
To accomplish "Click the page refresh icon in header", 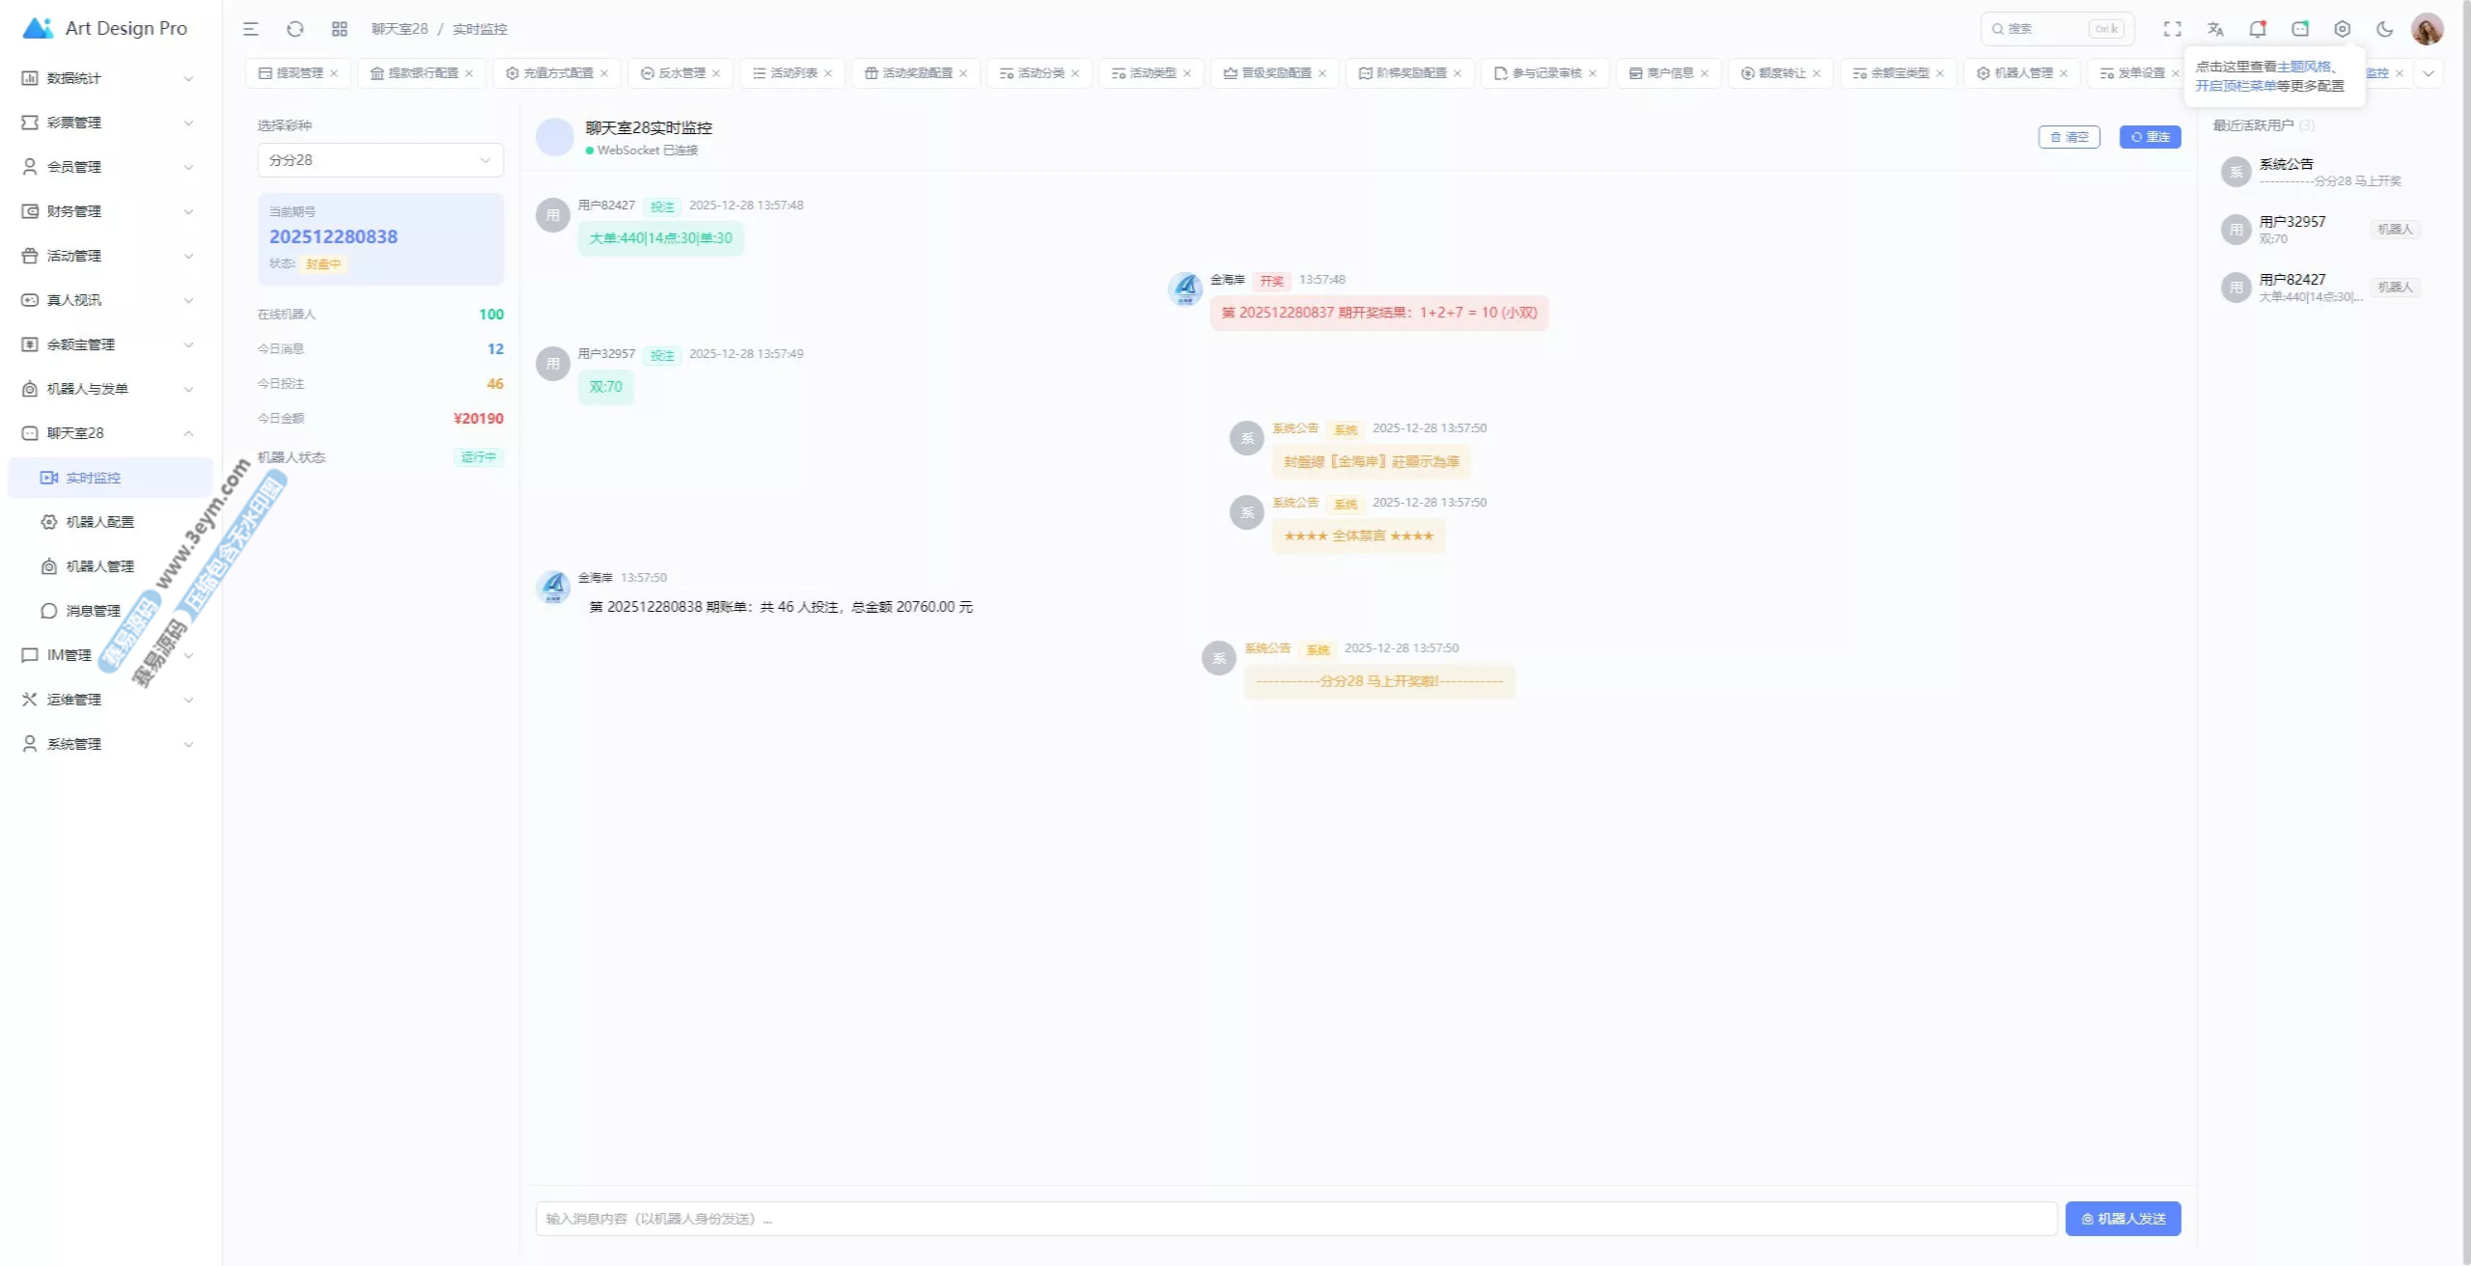I will 295,29.
